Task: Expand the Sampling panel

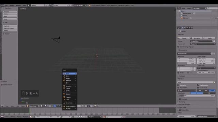Action: (182, 102)
